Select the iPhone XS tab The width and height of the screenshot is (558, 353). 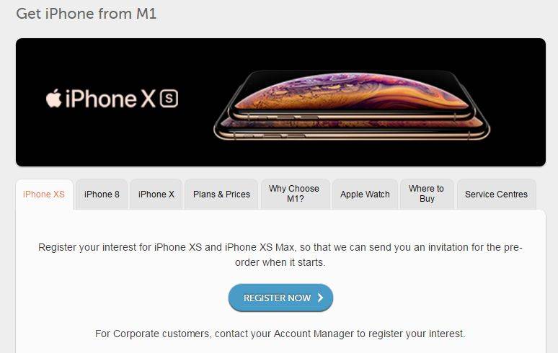(44, 195)
